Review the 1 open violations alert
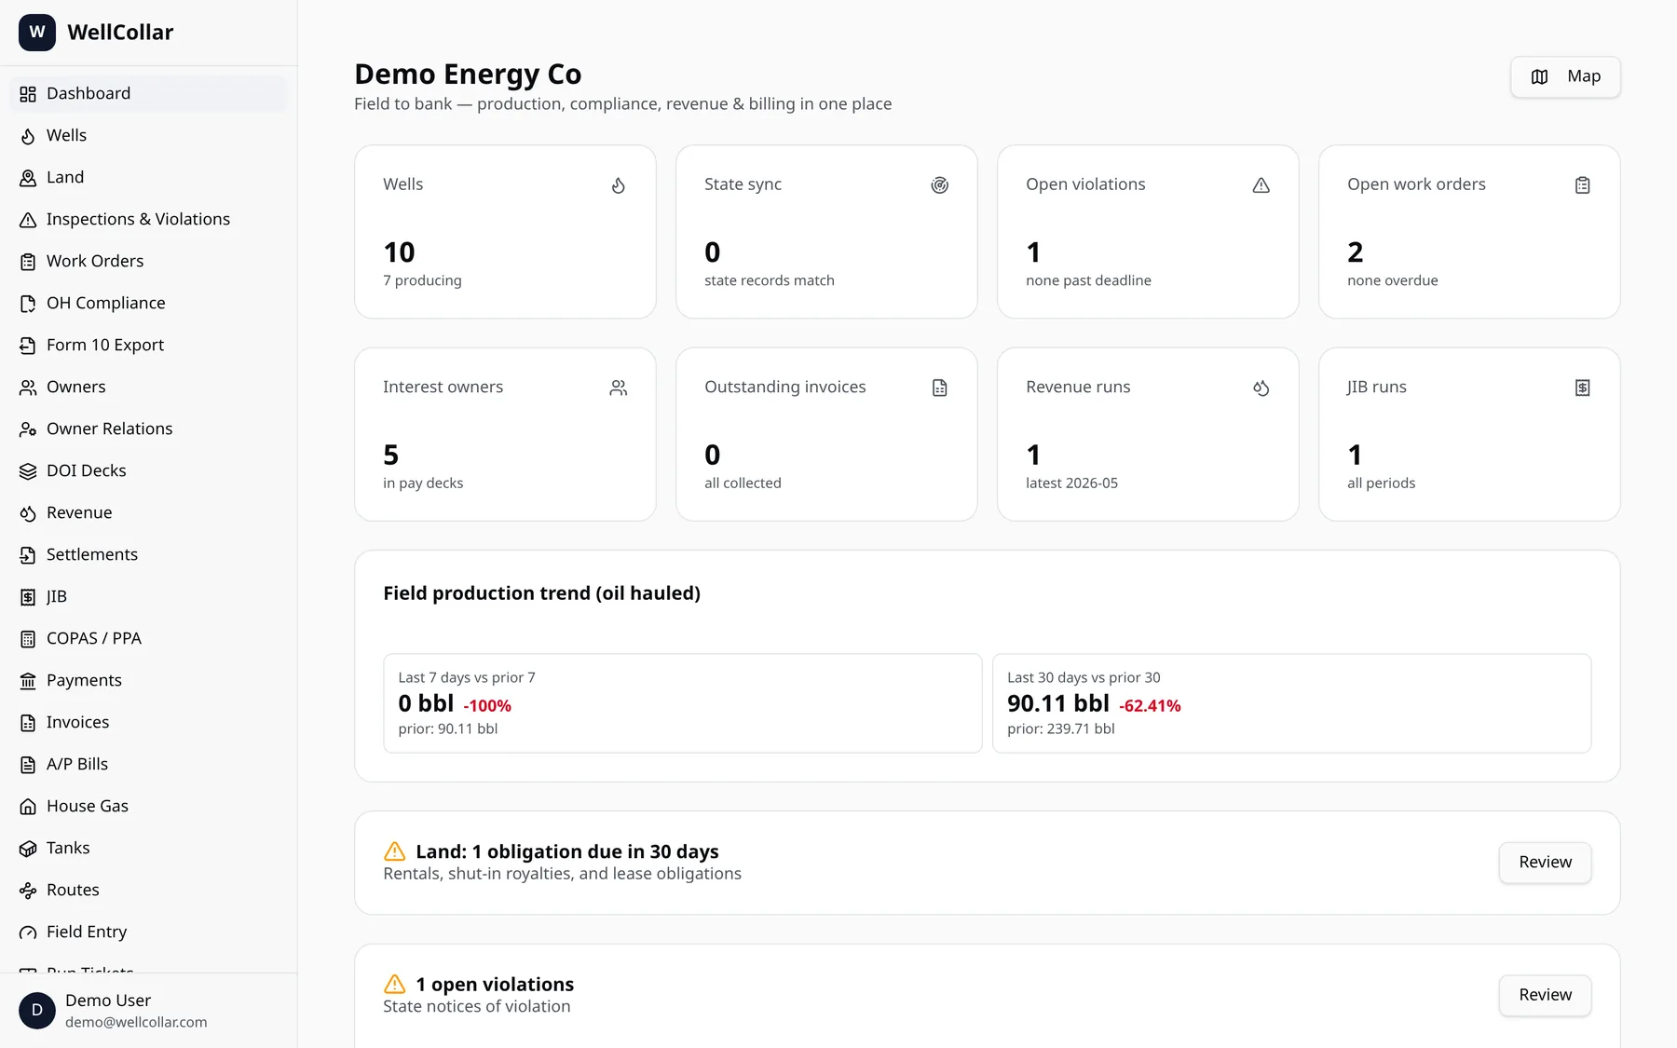 tap(1545, 995)
